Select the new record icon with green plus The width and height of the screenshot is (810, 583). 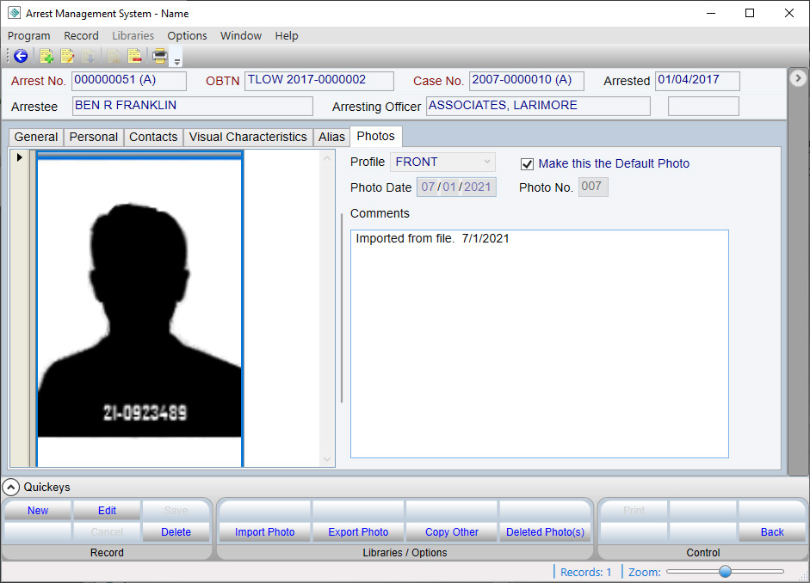click(46, 56)
